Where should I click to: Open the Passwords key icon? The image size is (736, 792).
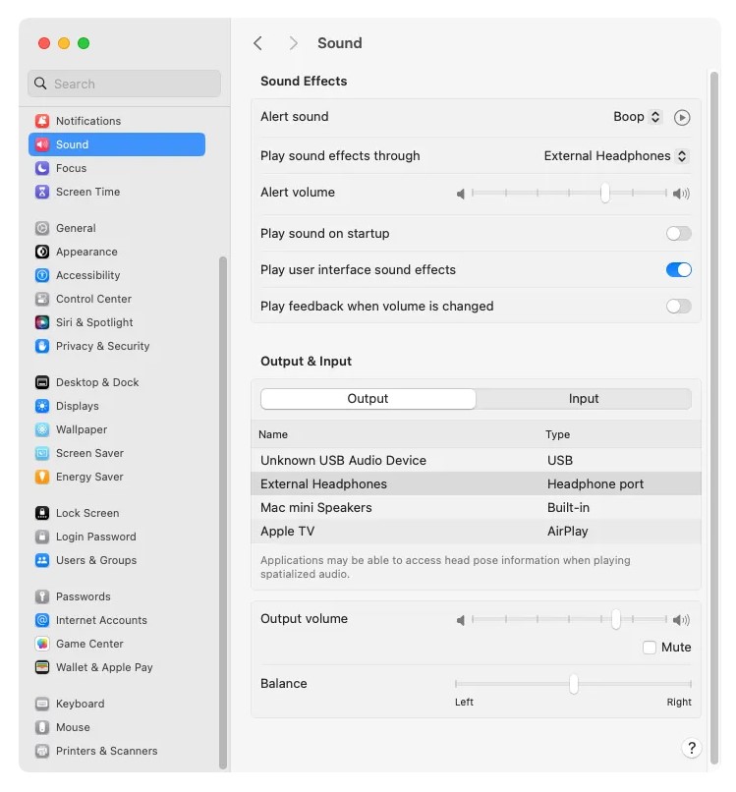coord(42,596)
